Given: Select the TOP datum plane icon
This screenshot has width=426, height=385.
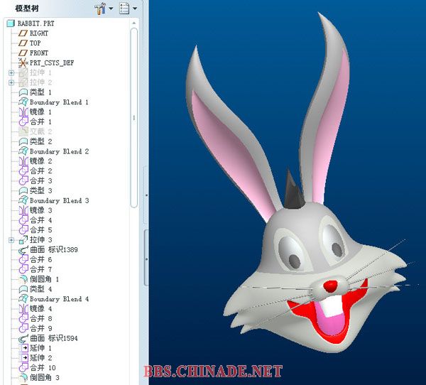Looking at the screenshot, I should pyautogui.click(x=23, y=43).
